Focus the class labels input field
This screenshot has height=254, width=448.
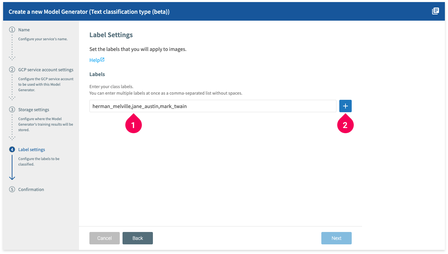pyautogui.click(x=213, y=106)
